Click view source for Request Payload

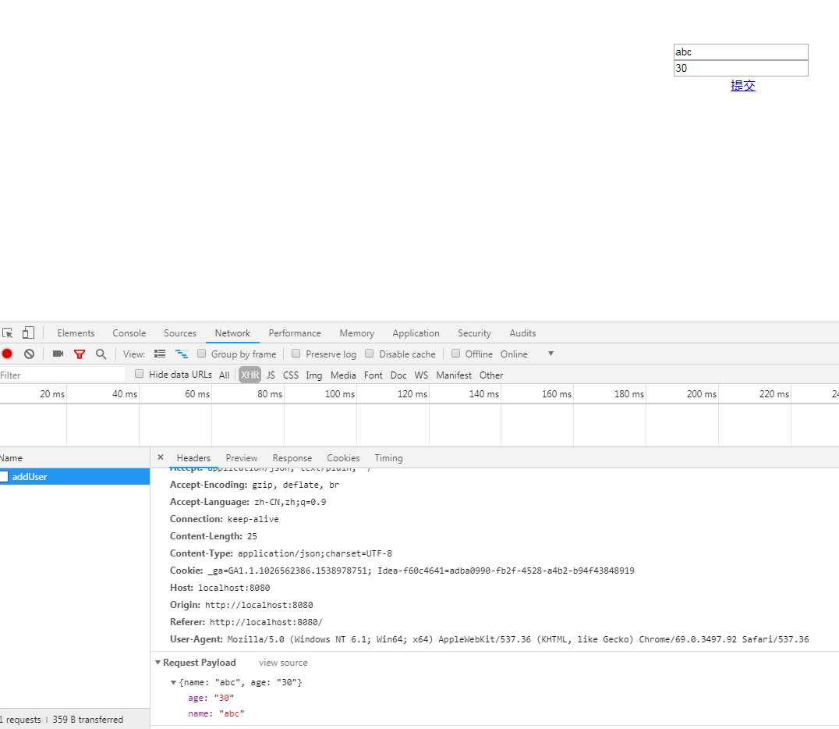point(283,663)
